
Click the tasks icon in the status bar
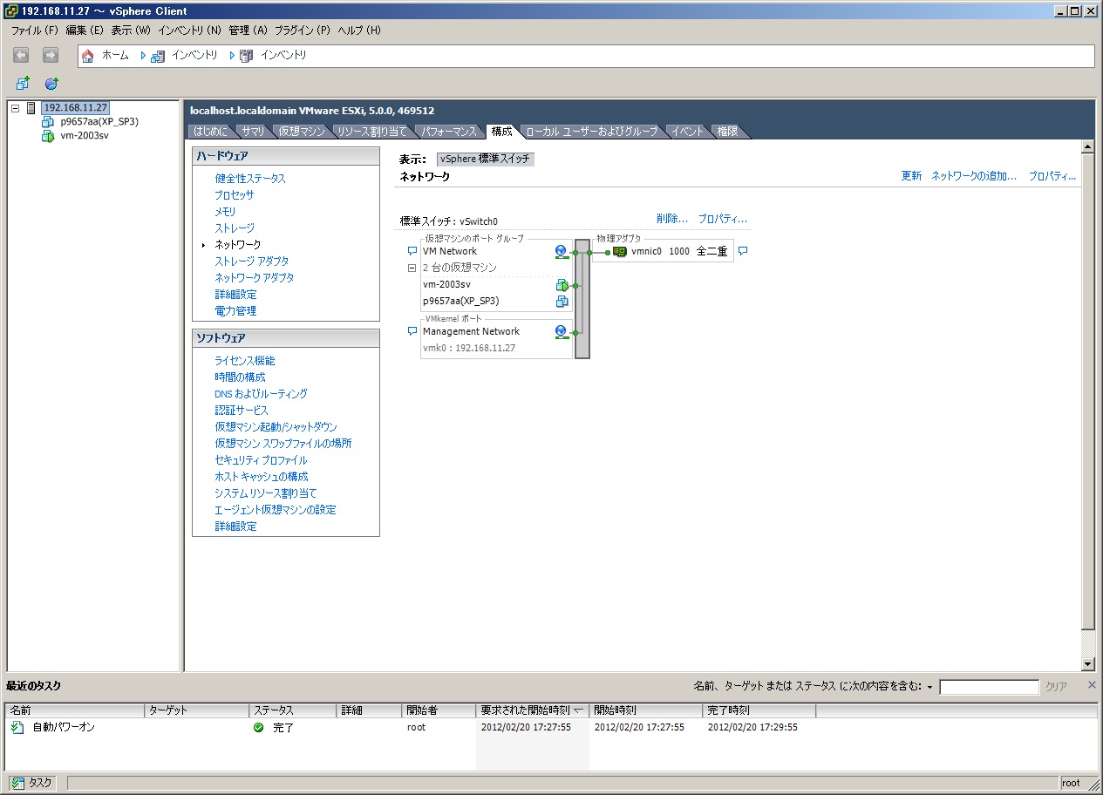tap(17, 783)
